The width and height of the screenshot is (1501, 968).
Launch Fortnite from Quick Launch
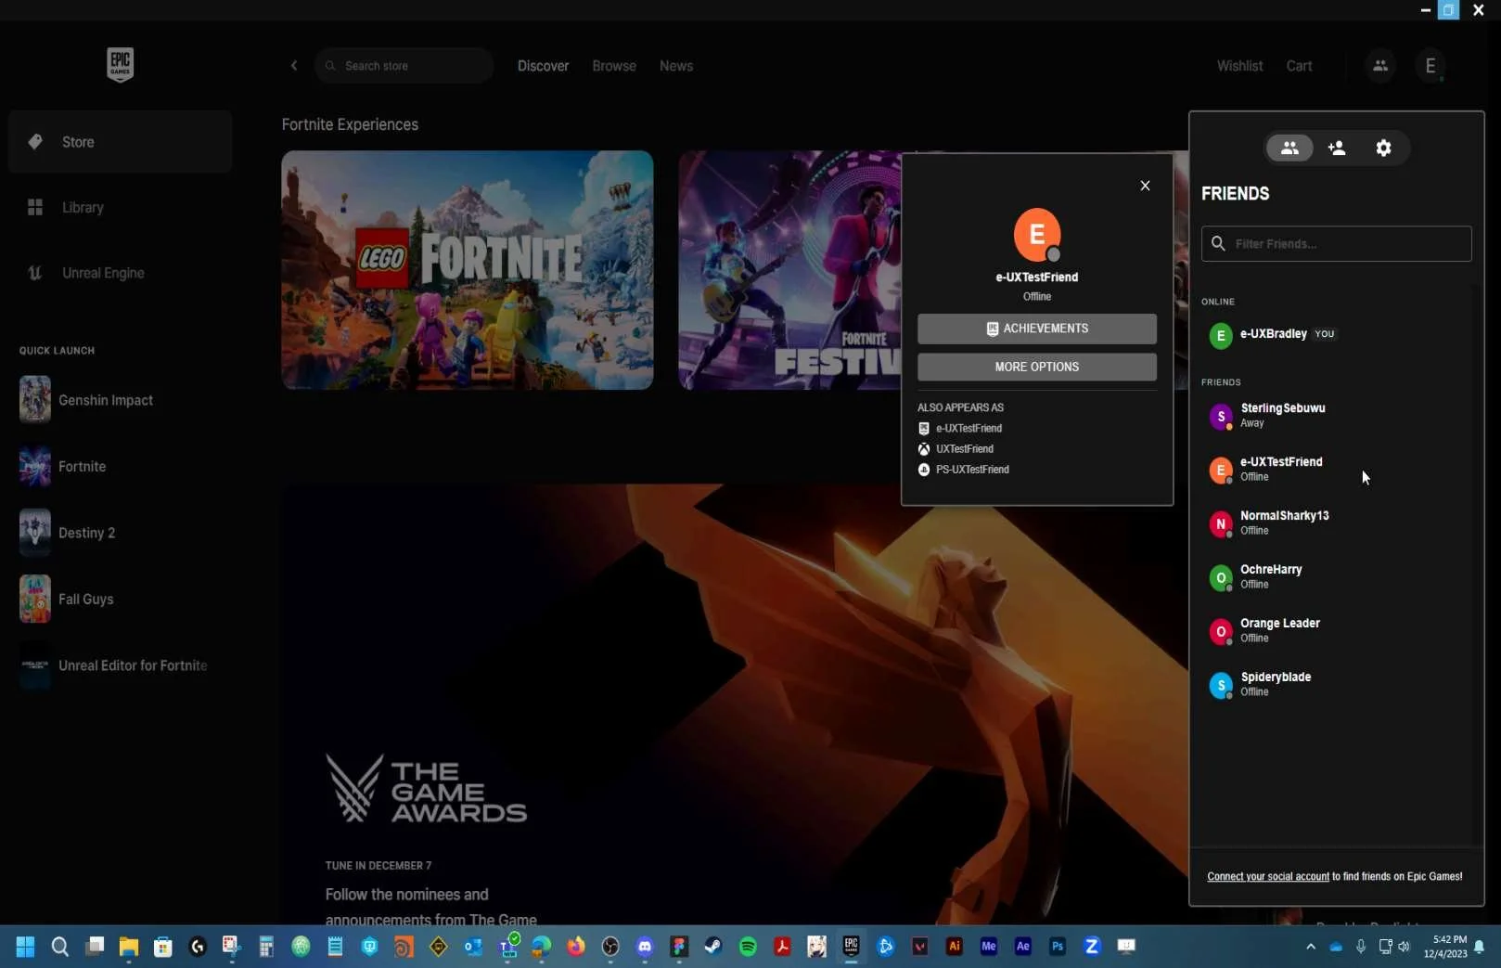tap(63, 467)
